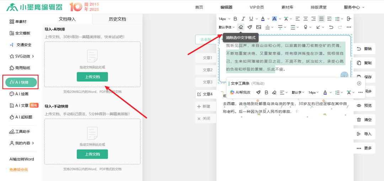Open the Ai文章 sidebar tool

(x=23, y=106)
